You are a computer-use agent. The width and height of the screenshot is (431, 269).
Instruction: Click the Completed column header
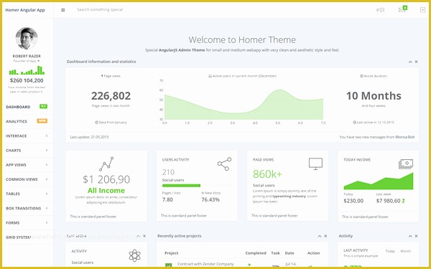pos(256,253)
